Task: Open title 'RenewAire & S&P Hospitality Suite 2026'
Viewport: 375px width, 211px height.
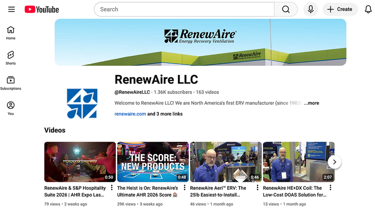Action: 75,191
